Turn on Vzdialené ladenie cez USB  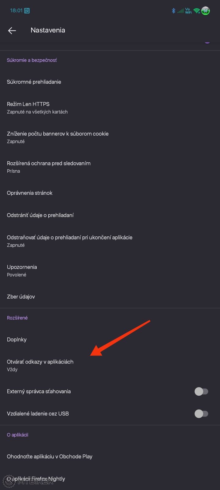[x=201, y=414]
